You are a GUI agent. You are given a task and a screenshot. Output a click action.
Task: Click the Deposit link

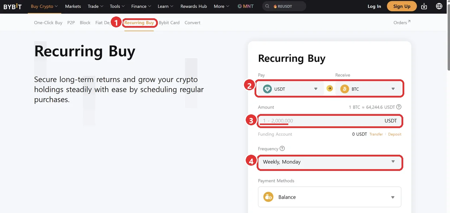[x=394, y=134]
